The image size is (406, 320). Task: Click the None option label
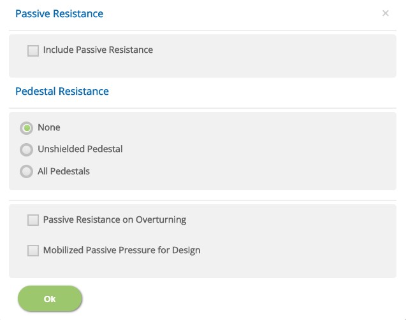(49, 127)
